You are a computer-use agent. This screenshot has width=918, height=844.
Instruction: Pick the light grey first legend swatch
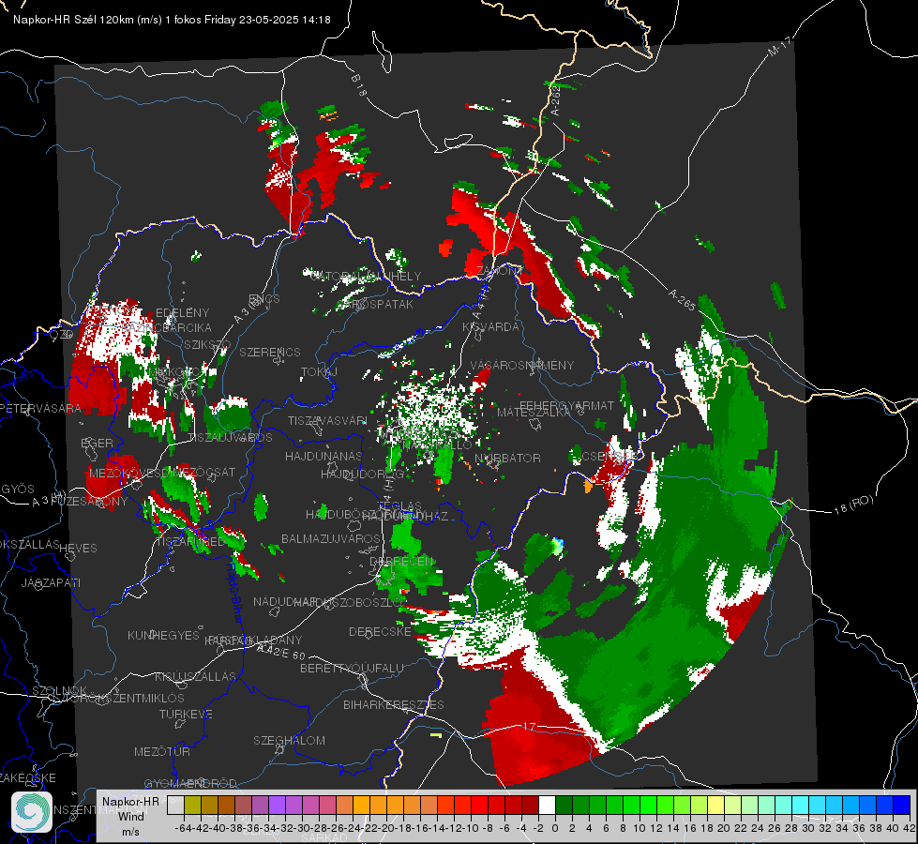(175, 806)
